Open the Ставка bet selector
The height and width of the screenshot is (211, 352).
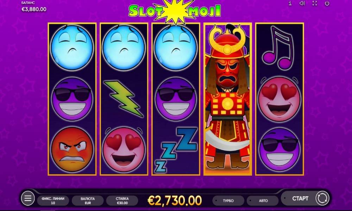(x=122, y=200)
